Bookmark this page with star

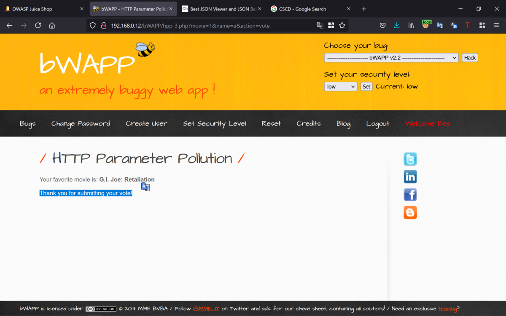(342, 26)
